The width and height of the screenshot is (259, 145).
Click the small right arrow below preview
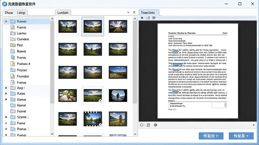[x=254, y=125]
